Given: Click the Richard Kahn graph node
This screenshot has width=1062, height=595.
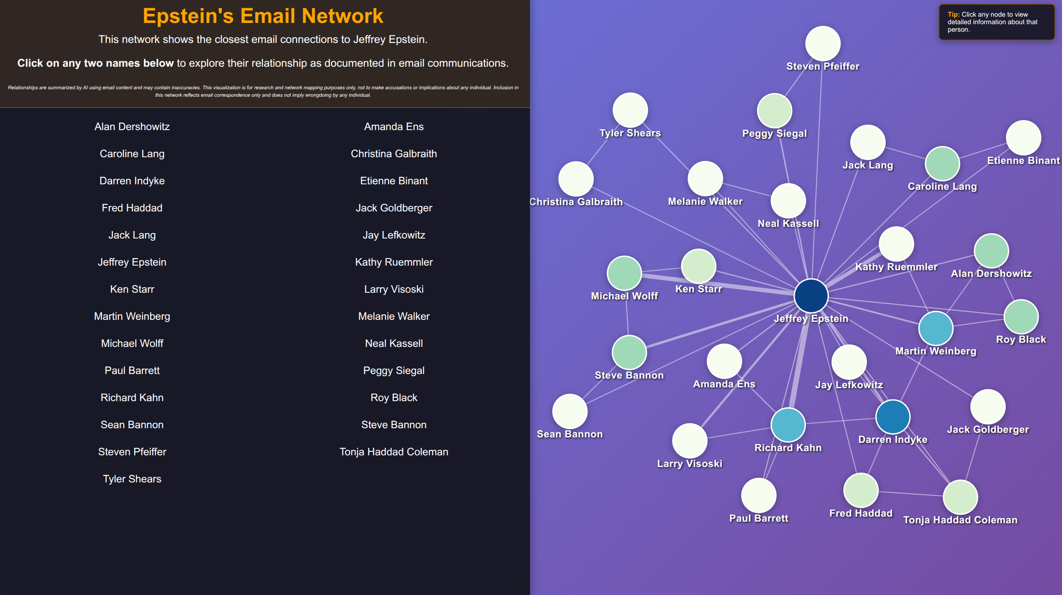Looking at the screenshot, I should [788, 424].
